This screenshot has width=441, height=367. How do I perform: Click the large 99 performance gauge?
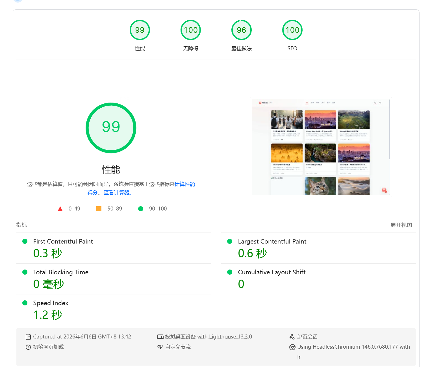click(111, 128)
